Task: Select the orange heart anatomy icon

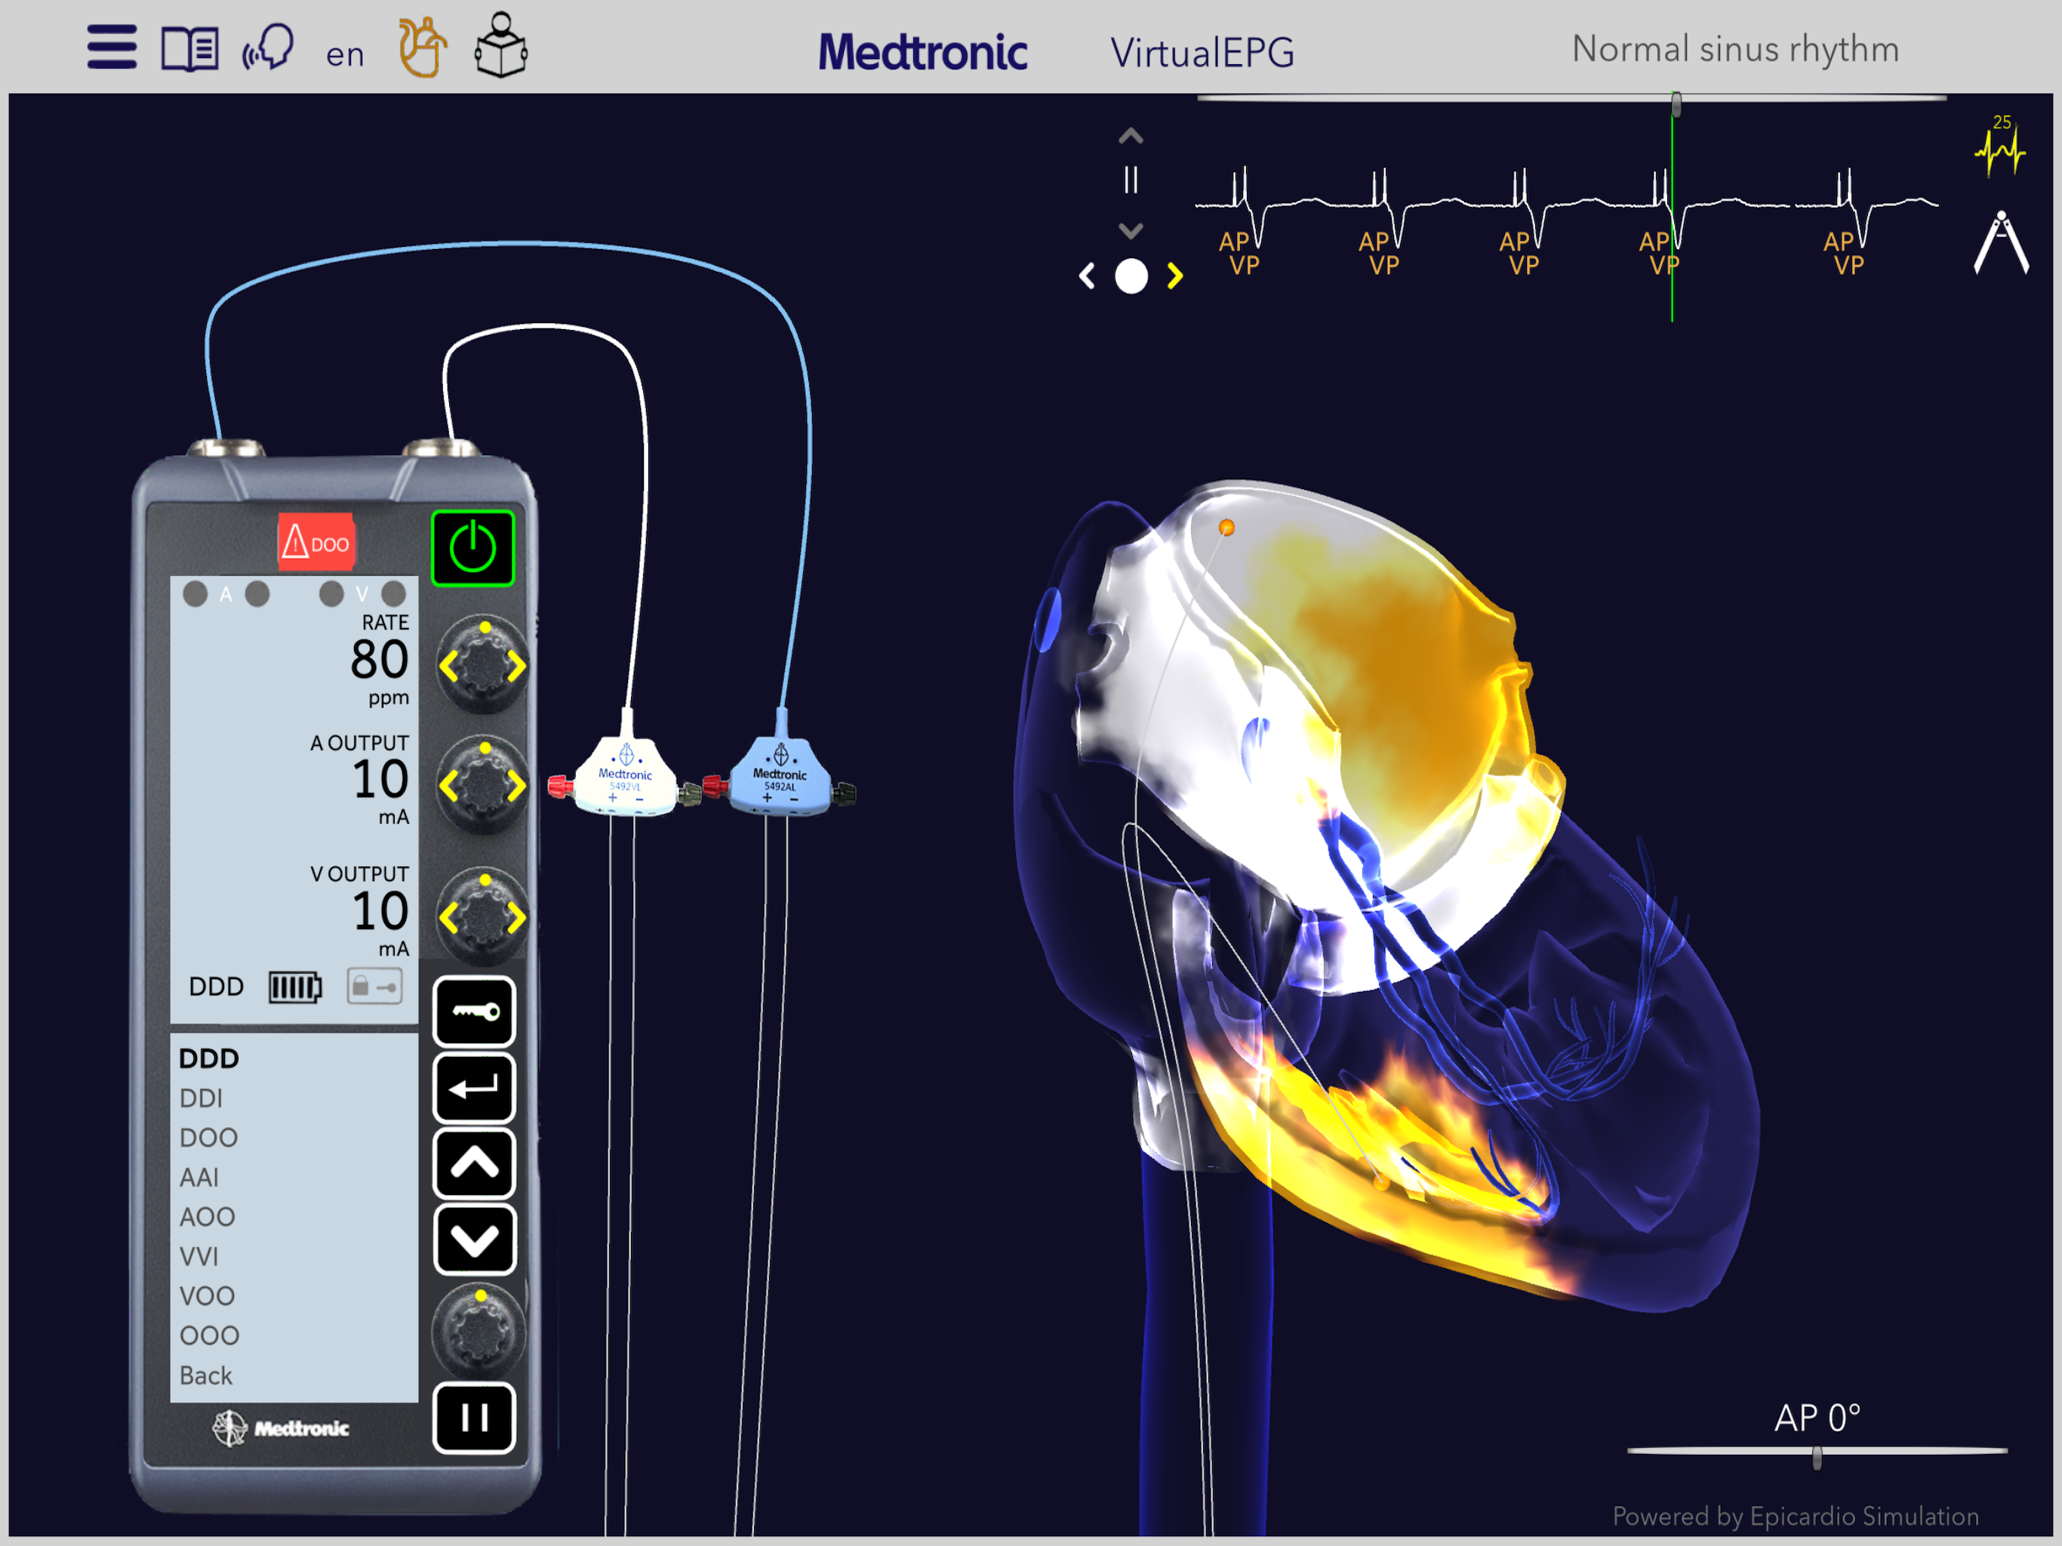Action: pos(422,47)
